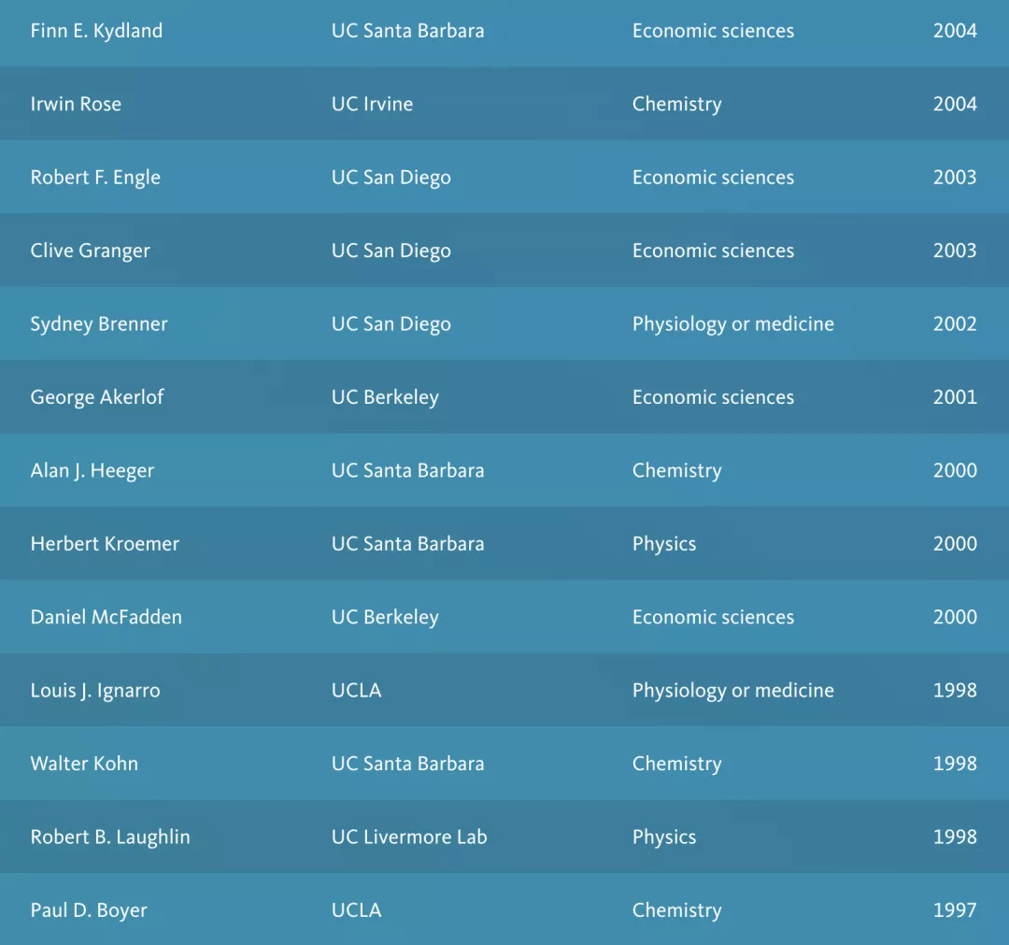Click the name Finn E. Kydland
The height and width of the screenshot is (945, 1009).
96,31
